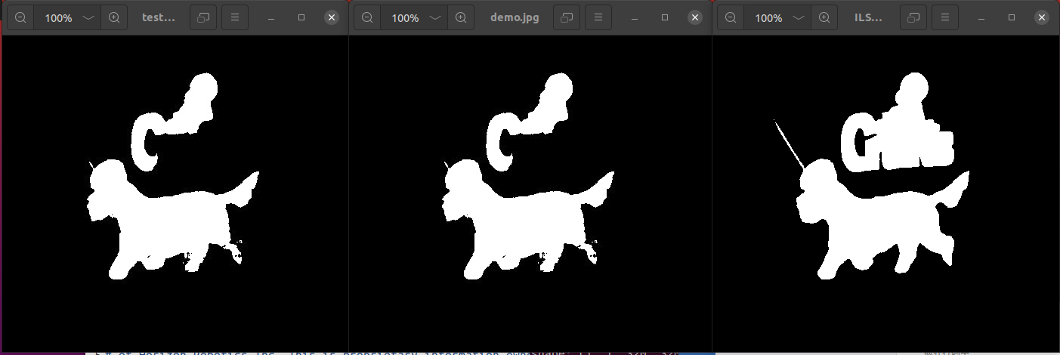The height and width of the screenshot is (355, 1060).
Task: Zoom out in the ILS image window
Action: point(730,17)
